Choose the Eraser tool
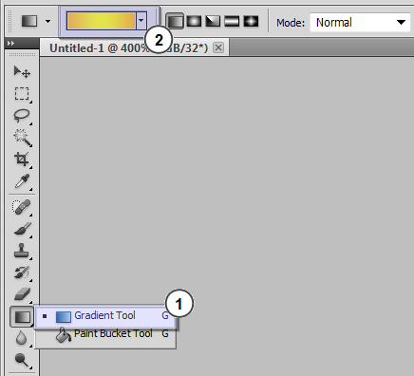Image resolution: width=414 pixels, height=376 pixels. (x=22, y=294)
